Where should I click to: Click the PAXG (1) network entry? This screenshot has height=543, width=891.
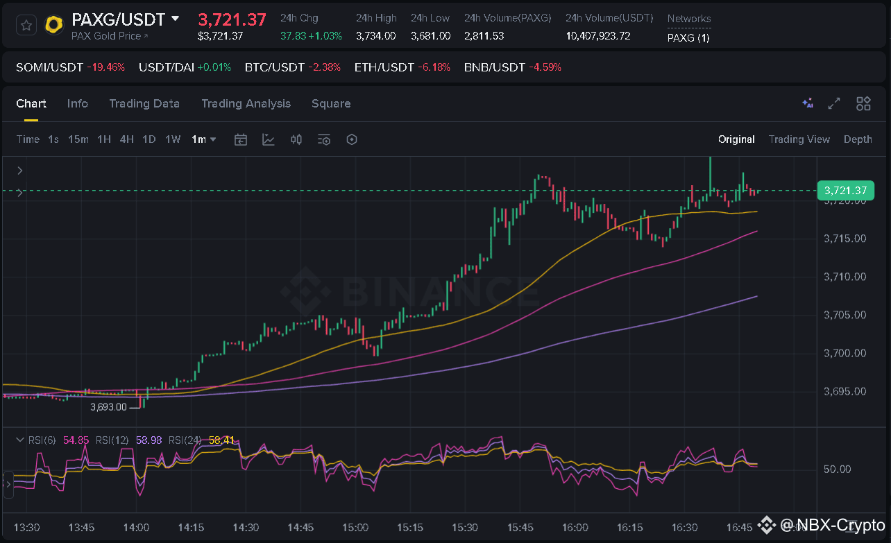(688, 38)
